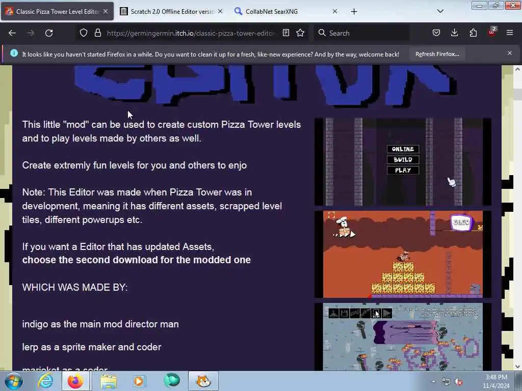Click the text 'WHICH WAS MADE BY:'
522x391 pixels.
[x=75, y=287]
